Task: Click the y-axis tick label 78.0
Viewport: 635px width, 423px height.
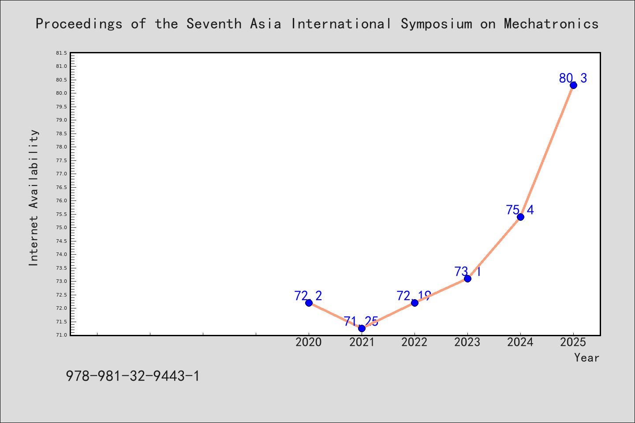Action: [61, 147]
